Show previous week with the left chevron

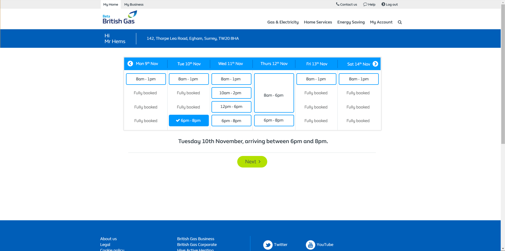click(x=130, y=64)
